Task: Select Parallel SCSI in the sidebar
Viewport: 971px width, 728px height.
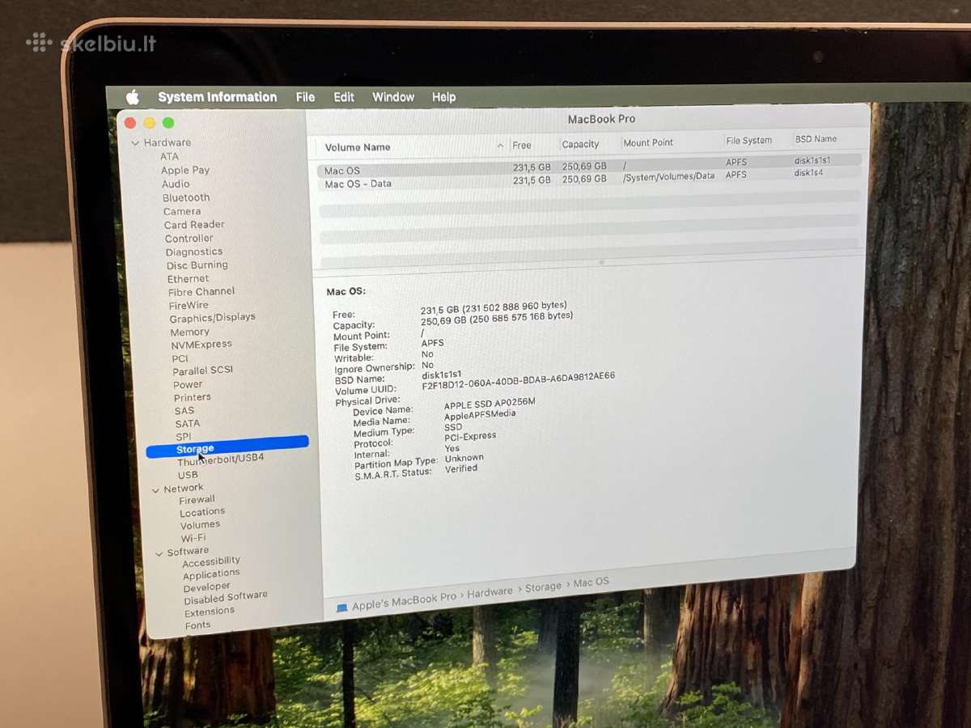Action: pos(202,370)
